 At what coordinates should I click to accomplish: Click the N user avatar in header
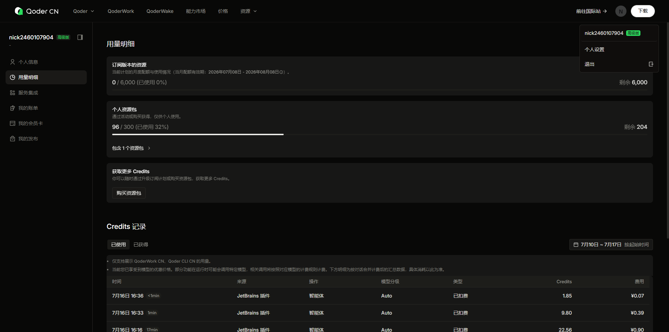621,11
